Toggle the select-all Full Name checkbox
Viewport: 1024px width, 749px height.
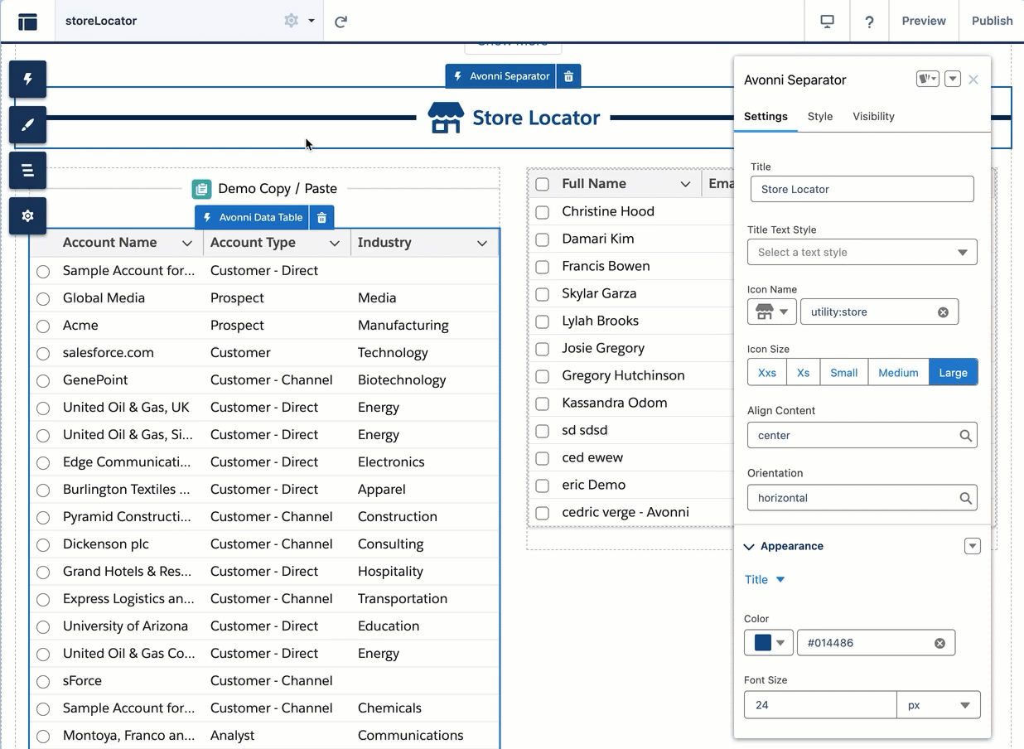(543, 184)
